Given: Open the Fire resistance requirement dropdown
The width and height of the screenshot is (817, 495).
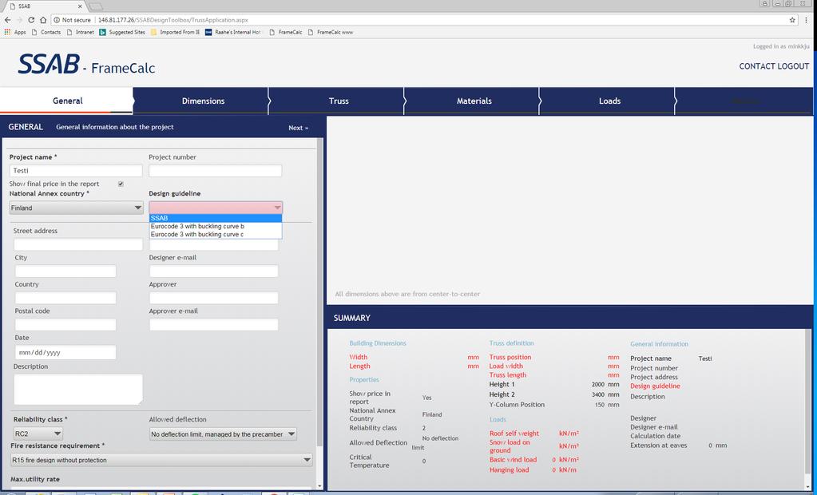Looking at the screenshot, I should coord(161,460).
